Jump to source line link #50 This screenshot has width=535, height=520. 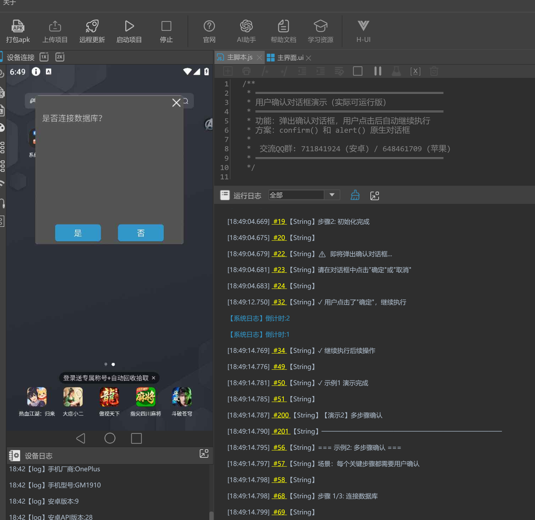279,383
